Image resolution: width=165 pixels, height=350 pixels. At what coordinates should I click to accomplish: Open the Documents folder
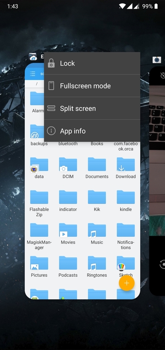(97, 168)
